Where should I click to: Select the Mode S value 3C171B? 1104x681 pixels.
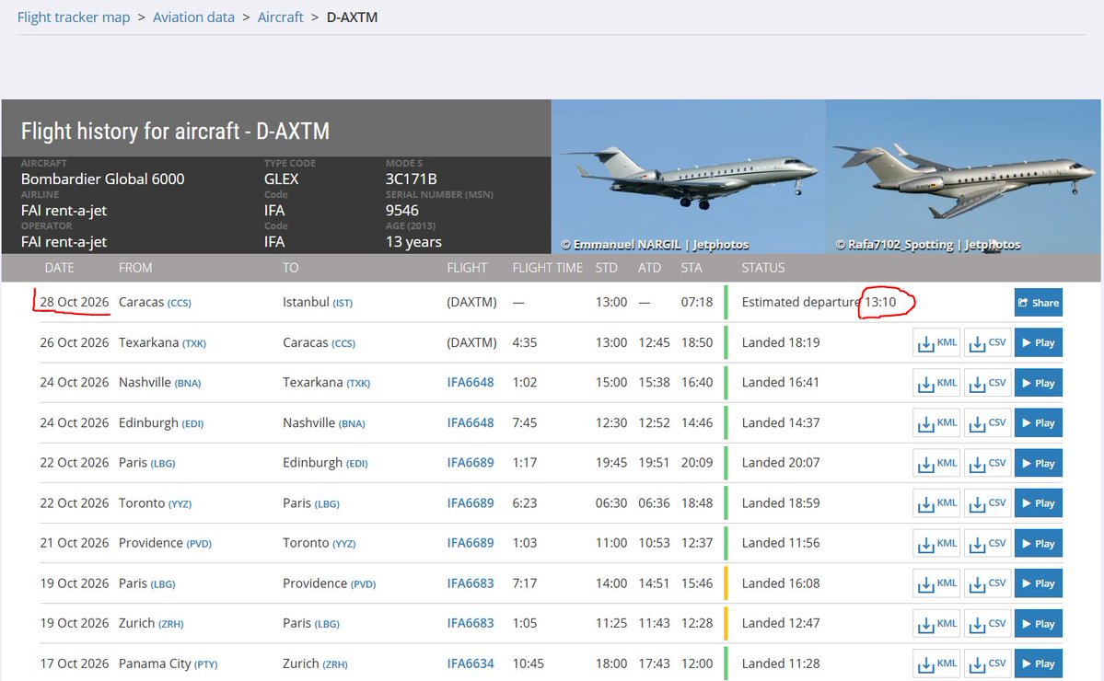pyautogui.click(x=412, y=179)
